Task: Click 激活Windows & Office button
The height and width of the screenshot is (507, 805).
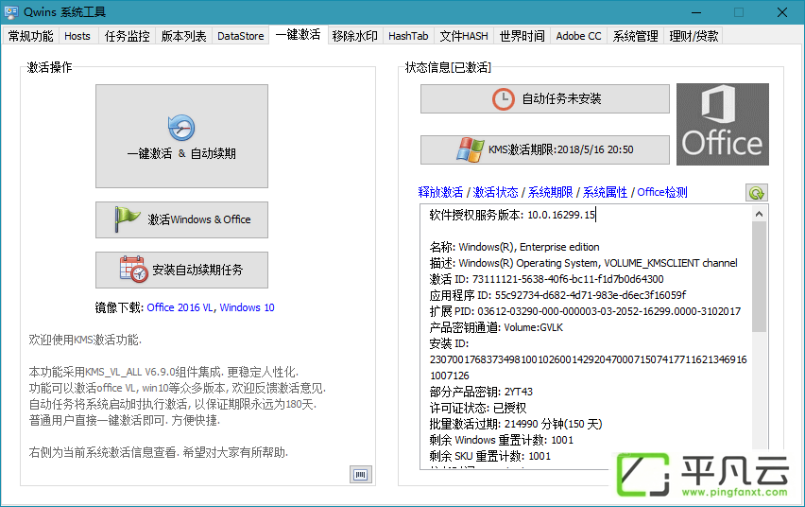Action: point(181,219)
